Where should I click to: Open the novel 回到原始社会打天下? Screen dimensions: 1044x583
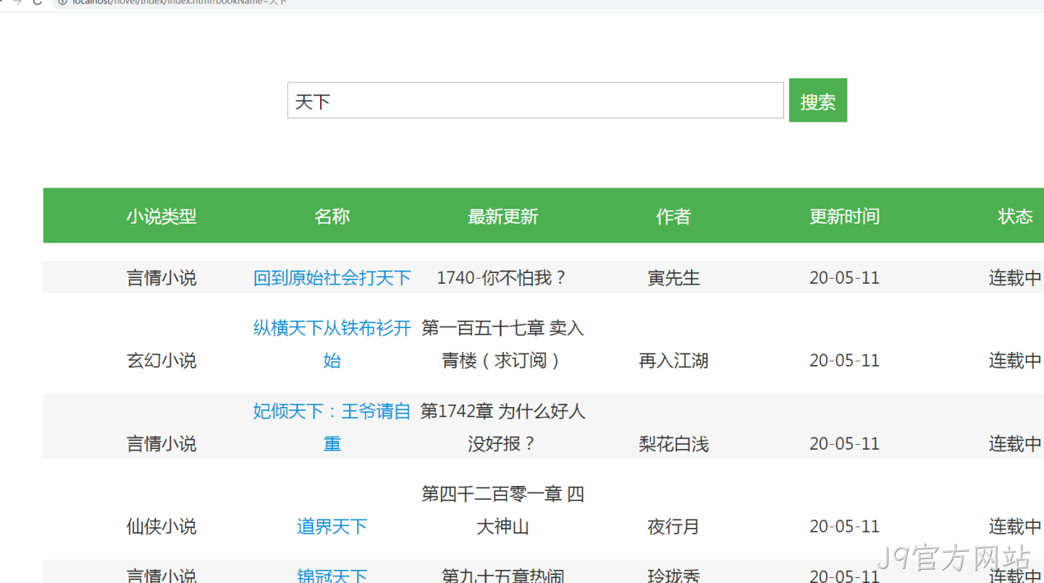click(332, 278)
